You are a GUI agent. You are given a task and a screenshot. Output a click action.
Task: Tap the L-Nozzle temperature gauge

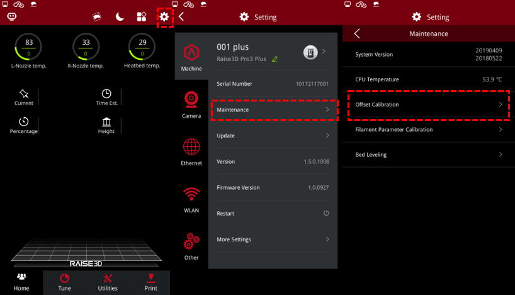(x=29, y=48)
